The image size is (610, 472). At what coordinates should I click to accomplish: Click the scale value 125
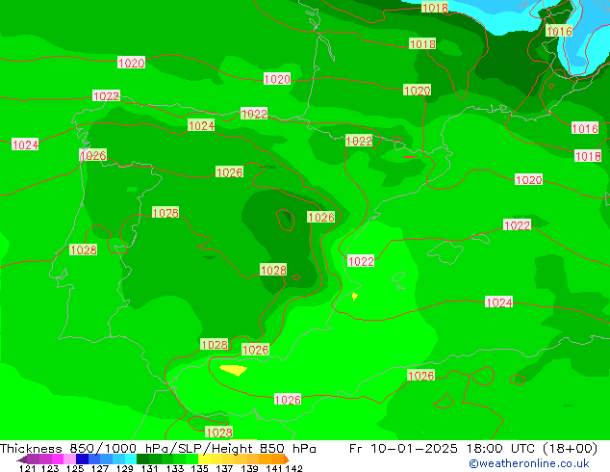[75, 468]
